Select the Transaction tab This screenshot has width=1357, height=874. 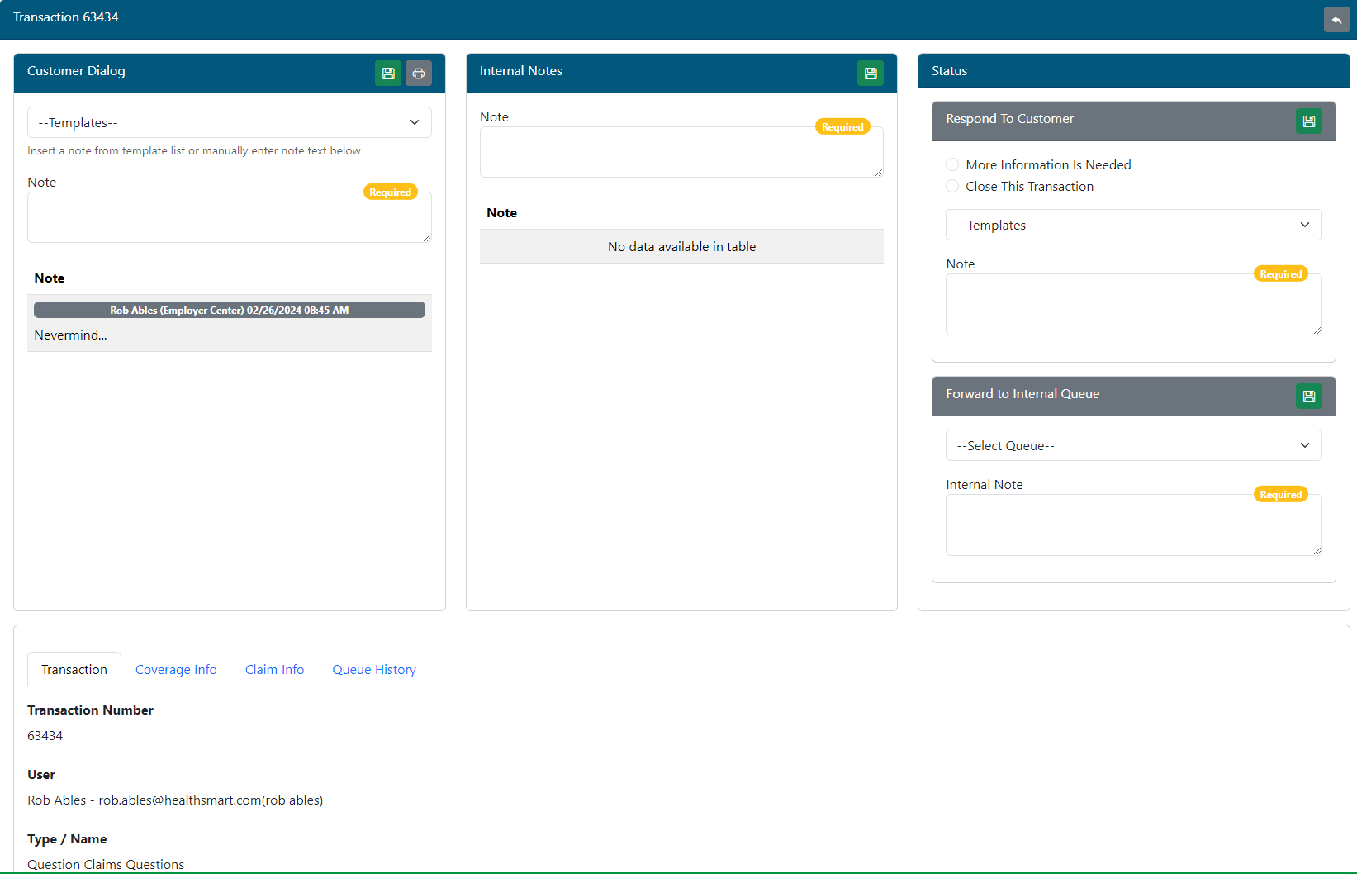(74, 670)
